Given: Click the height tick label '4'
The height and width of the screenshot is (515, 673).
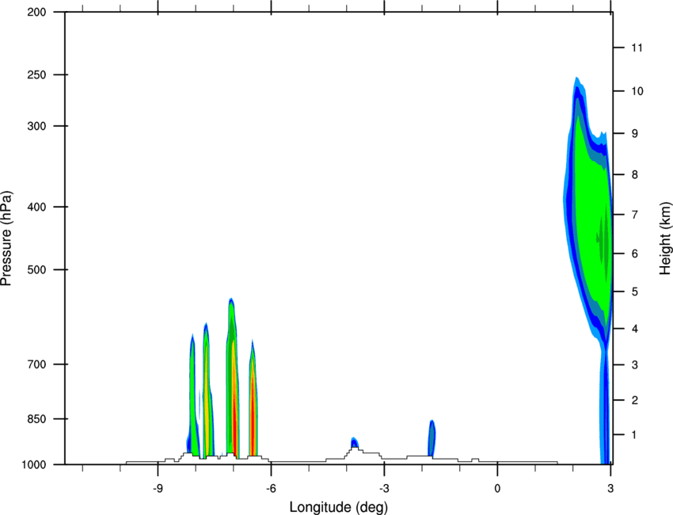Looking at the screenshot, I should pyautogui.click(x=635, y=329).
